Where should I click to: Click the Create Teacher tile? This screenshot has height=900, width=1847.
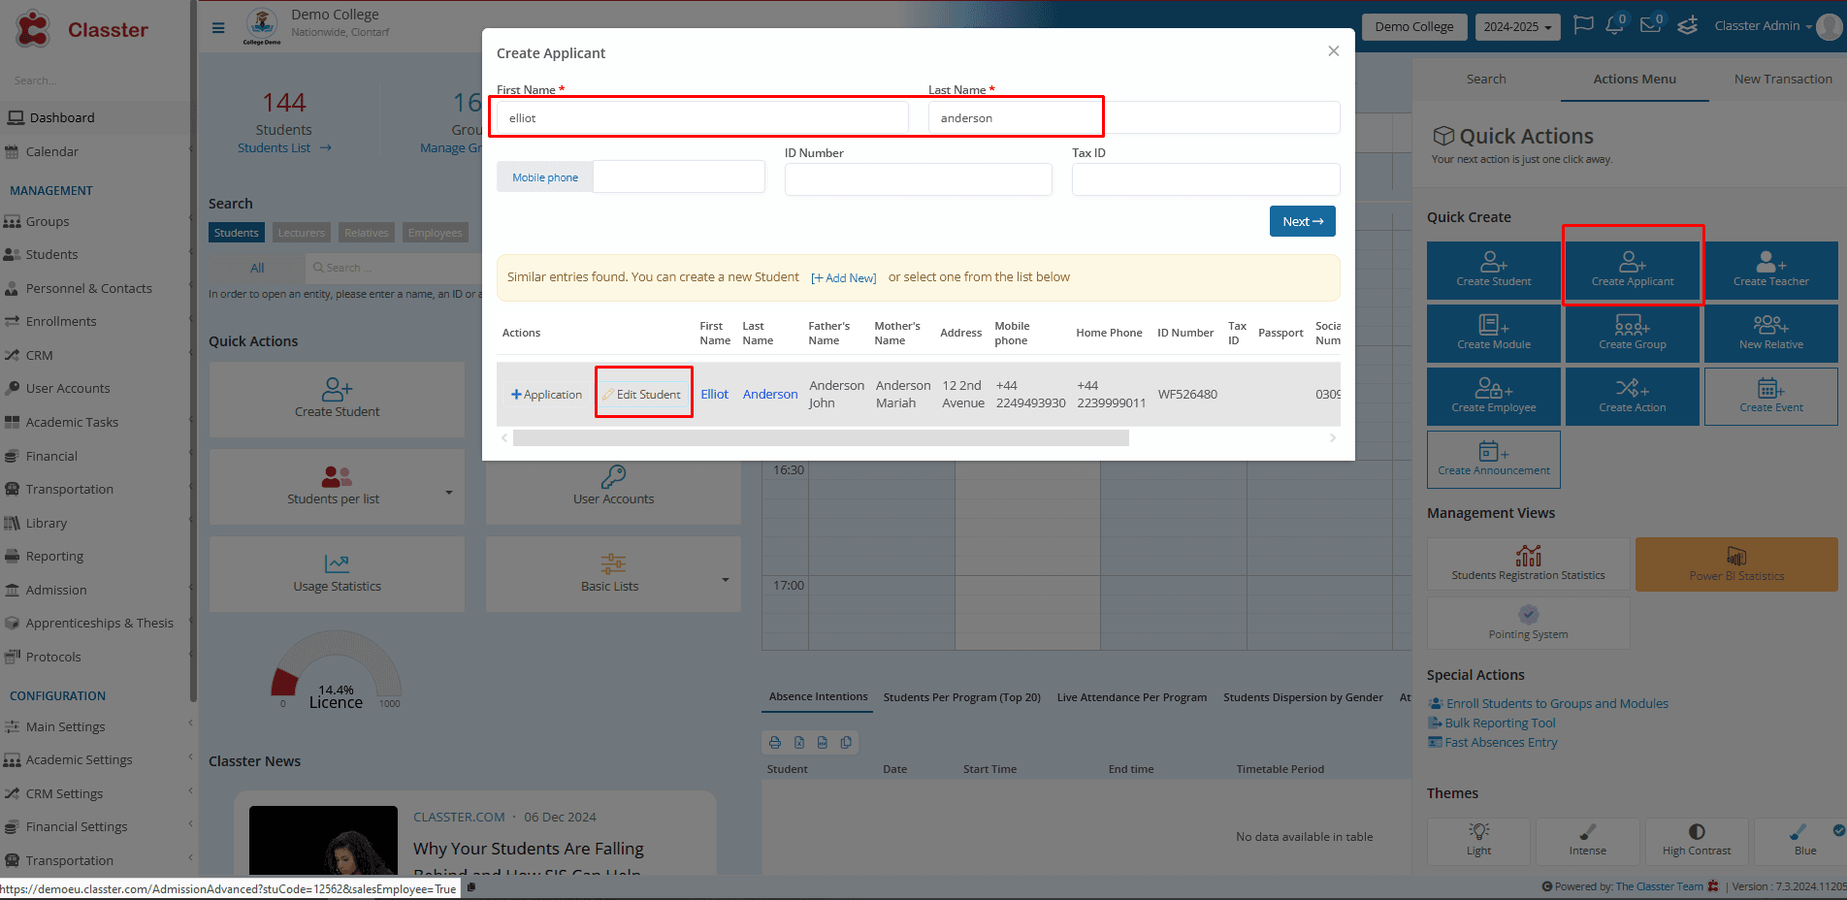[1770, 271]
